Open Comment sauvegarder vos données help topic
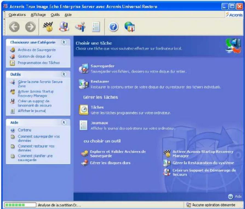The image size is (245, 209). (x=39, y=139)
